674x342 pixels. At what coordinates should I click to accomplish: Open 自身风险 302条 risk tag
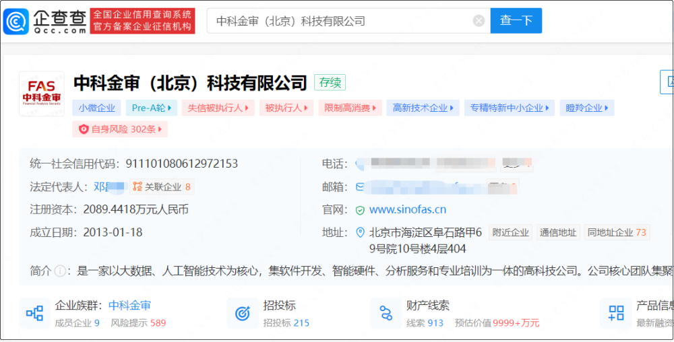[120, 129]
